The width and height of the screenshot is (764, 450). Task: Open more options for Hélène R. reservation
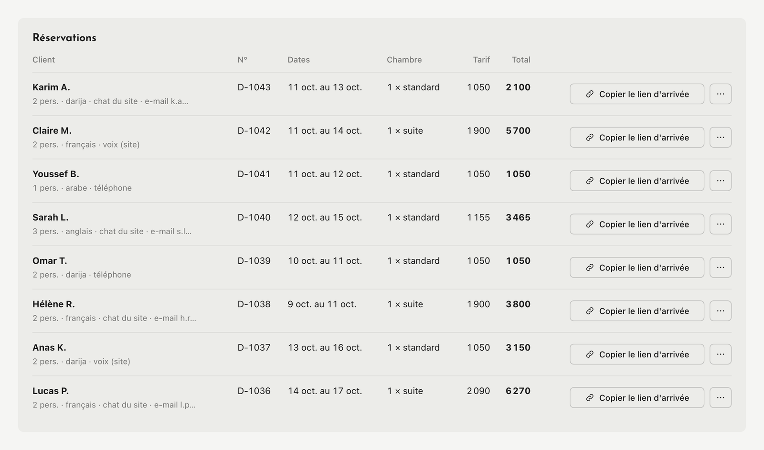coord(721,311)
